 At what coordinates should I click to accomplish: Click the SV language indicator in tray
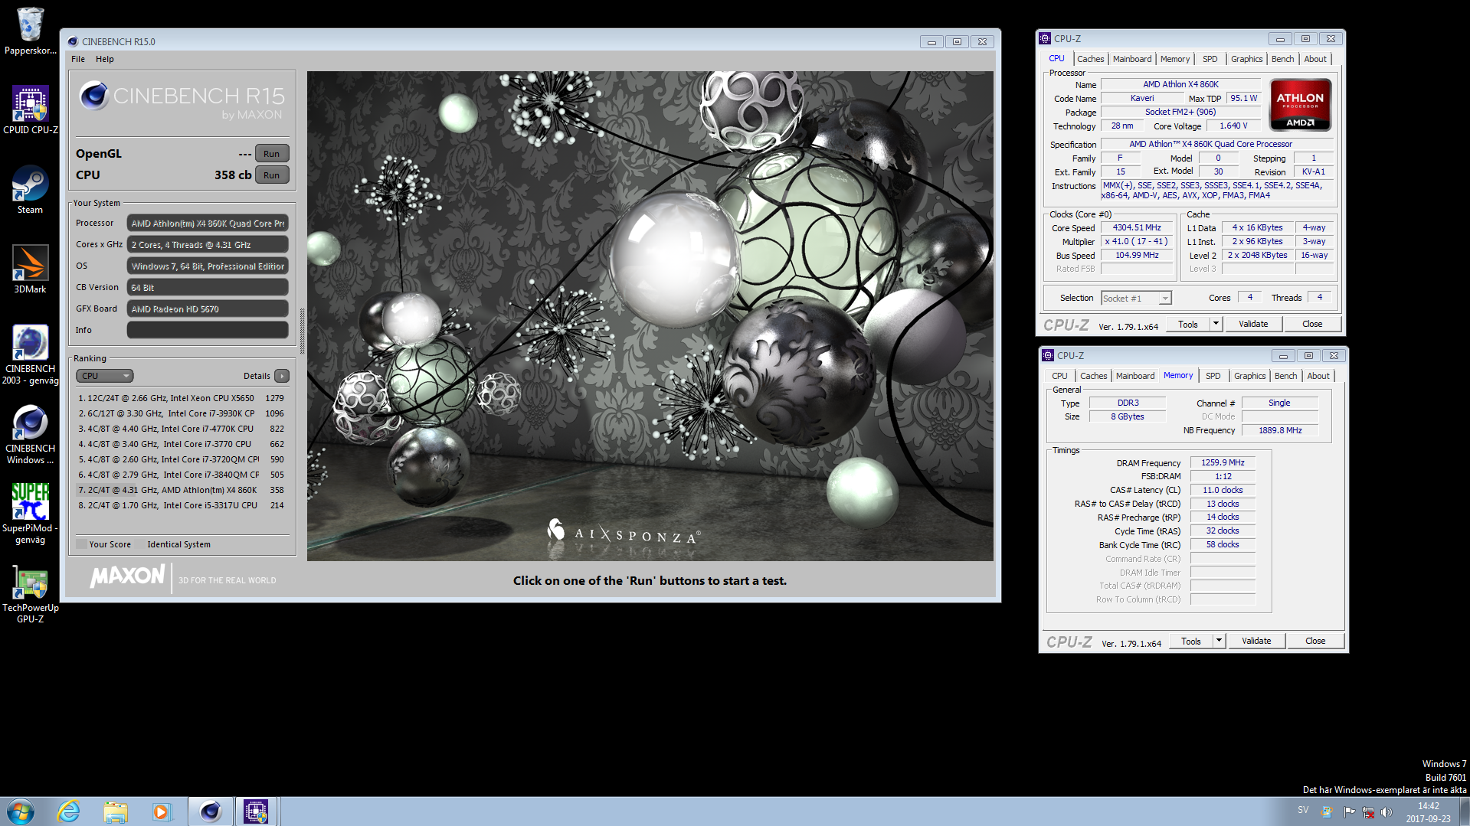tap(1303, 810)
